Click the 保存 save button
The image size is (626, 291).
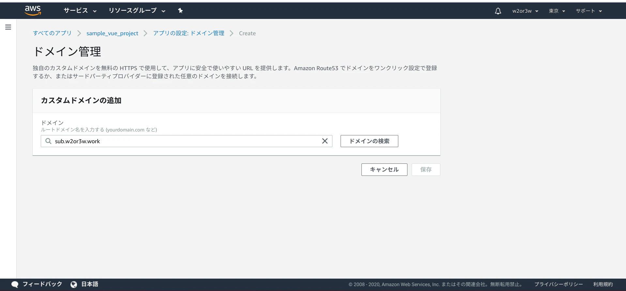[426, 170]
